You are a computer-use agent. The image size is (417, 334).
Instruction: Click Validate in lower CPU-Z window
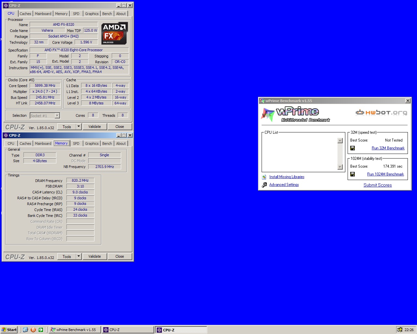94,256
